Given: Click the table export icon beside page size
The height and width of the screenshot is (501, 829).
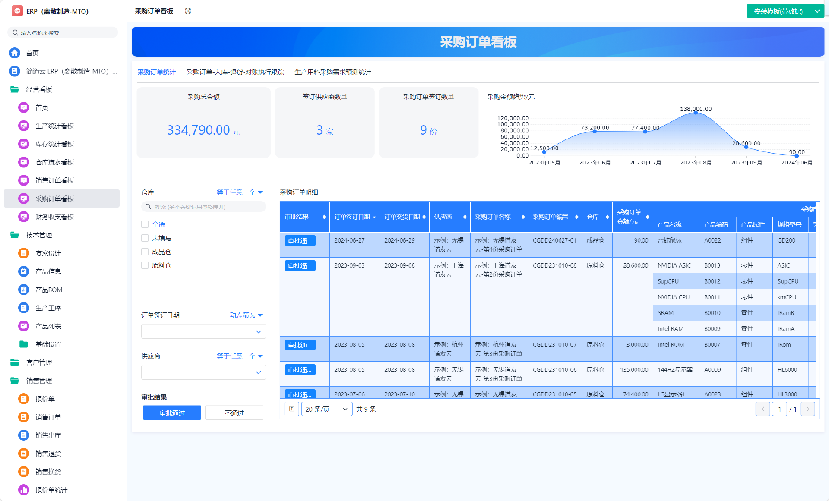Looking at the screenshot, I should coord(292,409).
